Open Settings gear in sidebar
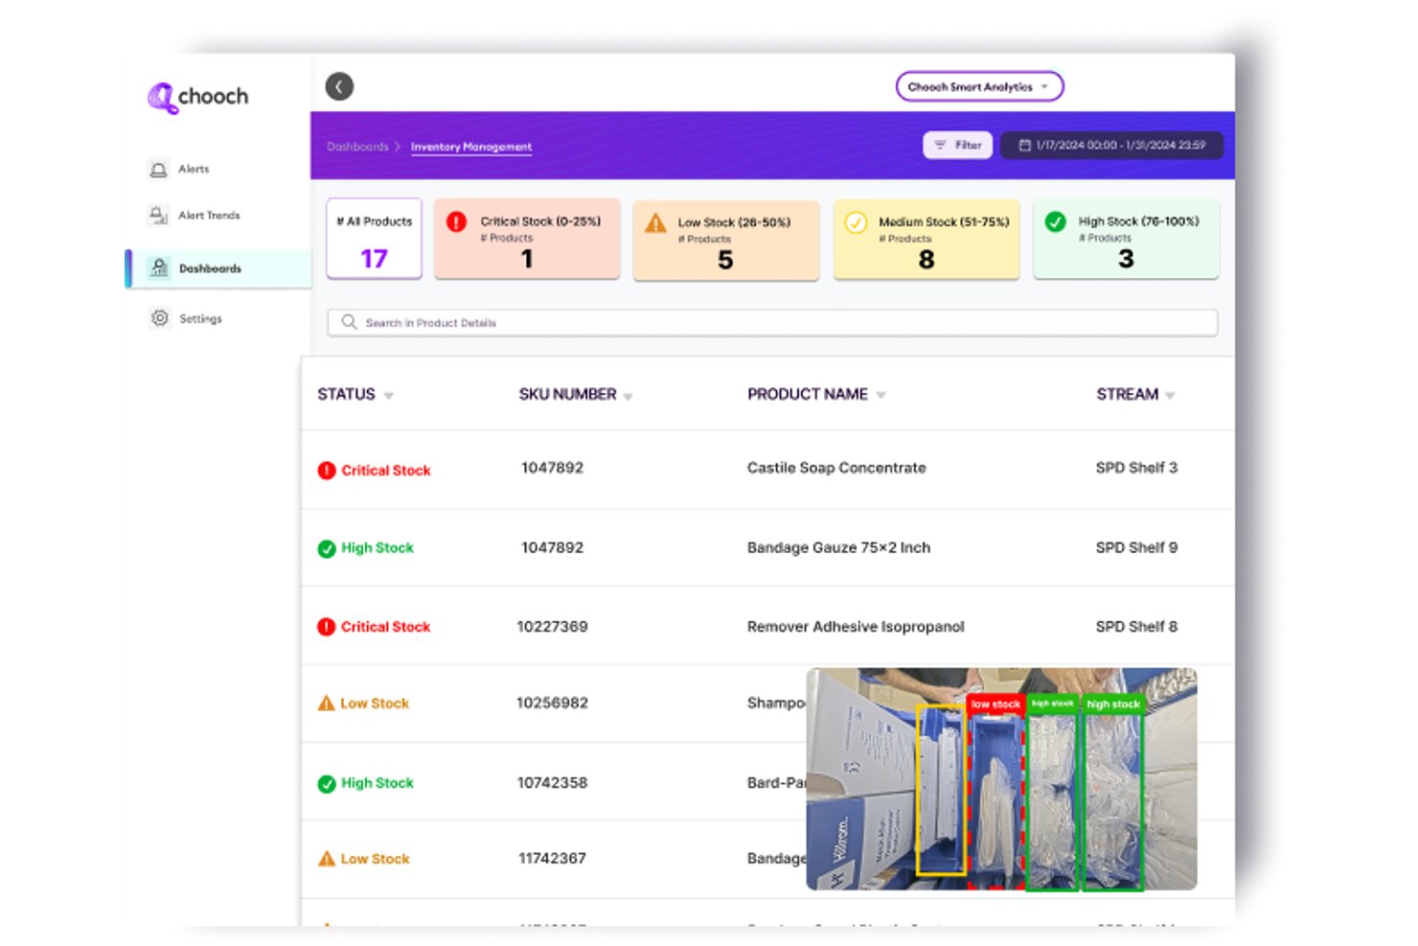 160,318
